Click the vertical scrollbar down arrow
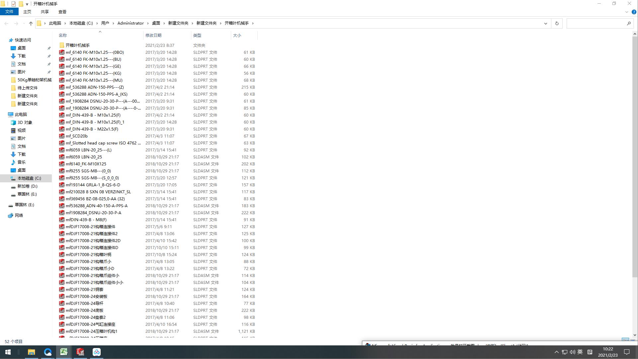638x359 pixels. [635, 335]
